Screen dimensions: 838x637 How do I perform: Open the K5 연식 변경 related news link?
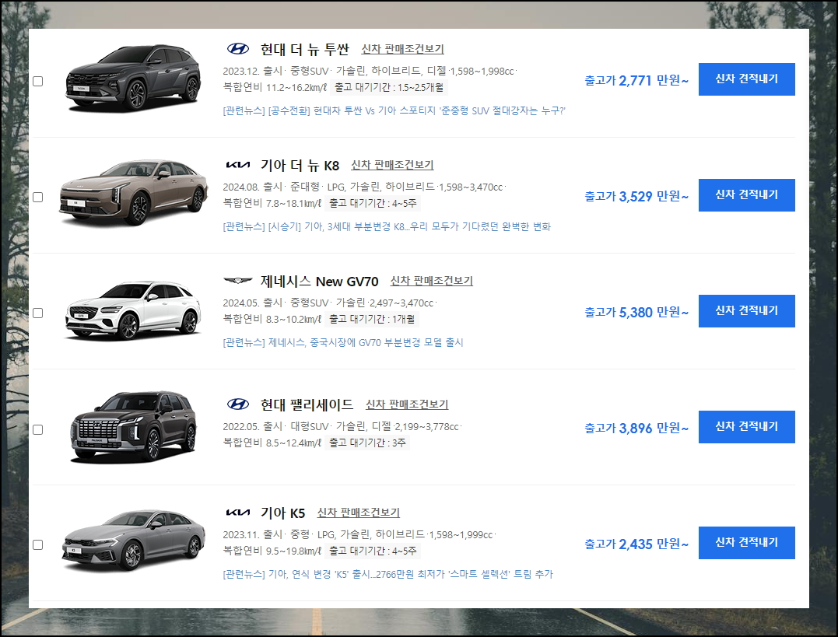(388, 574)
